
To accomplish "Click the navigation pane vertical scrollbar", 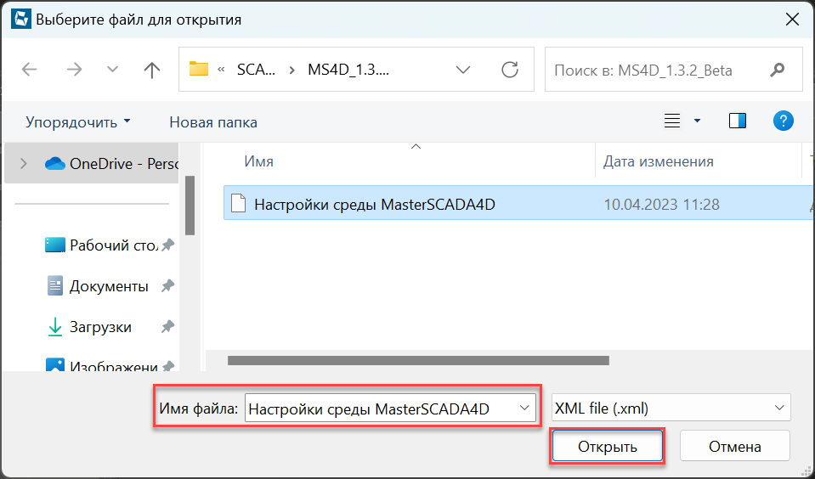I will (x=190, y=206).
